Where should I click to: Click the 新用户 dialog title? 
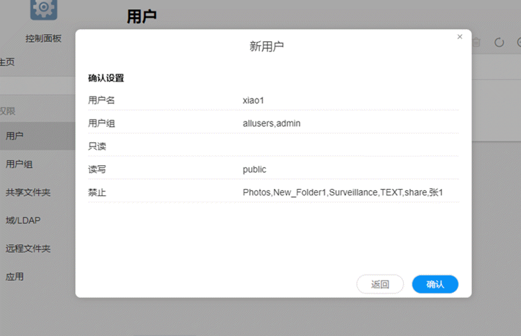(x=267, y=46)
